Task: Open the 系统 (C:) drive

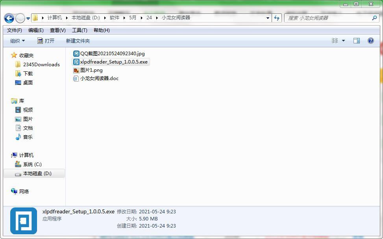Action: (33, 164)
